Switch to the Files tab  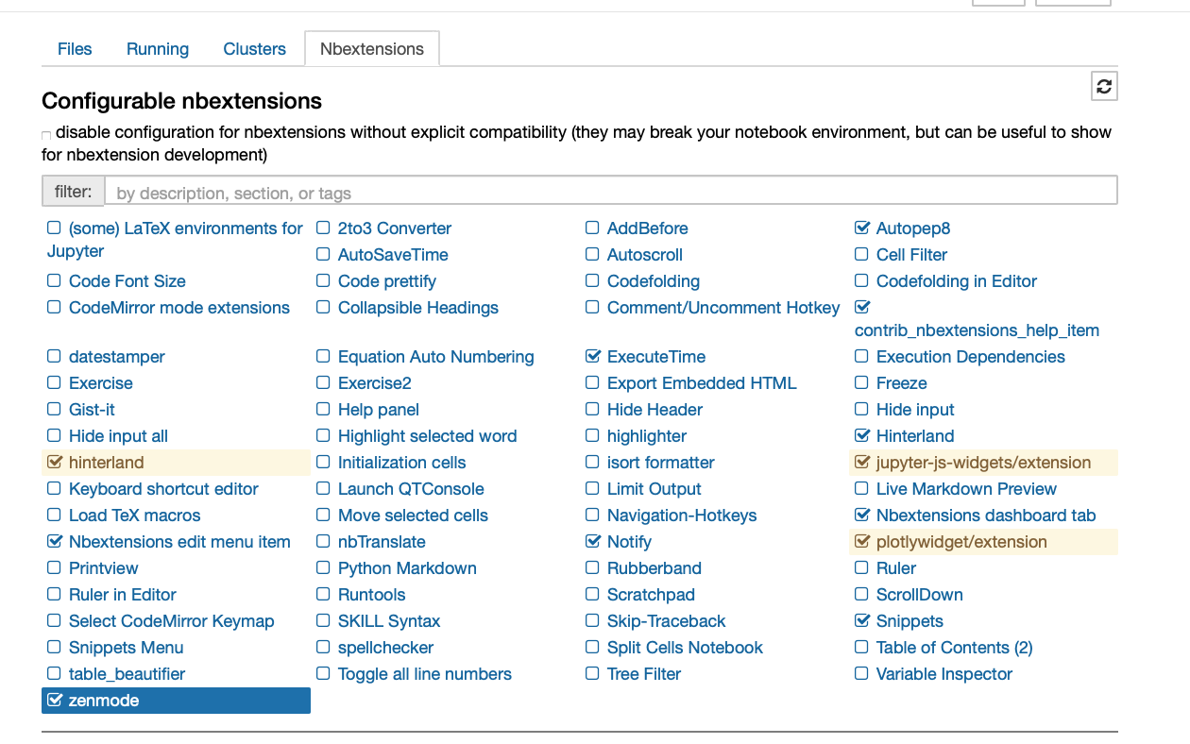(75, 49)
